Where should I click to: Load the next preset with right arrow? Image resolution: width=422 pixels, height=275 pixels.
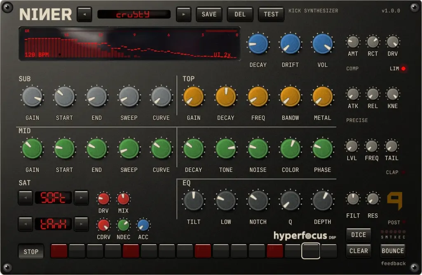[183, 14]
